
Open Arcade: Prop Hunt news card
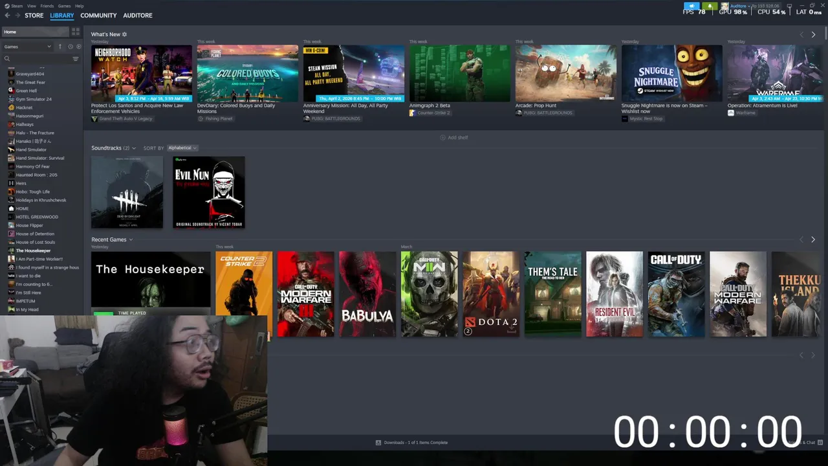coord(566,73)
